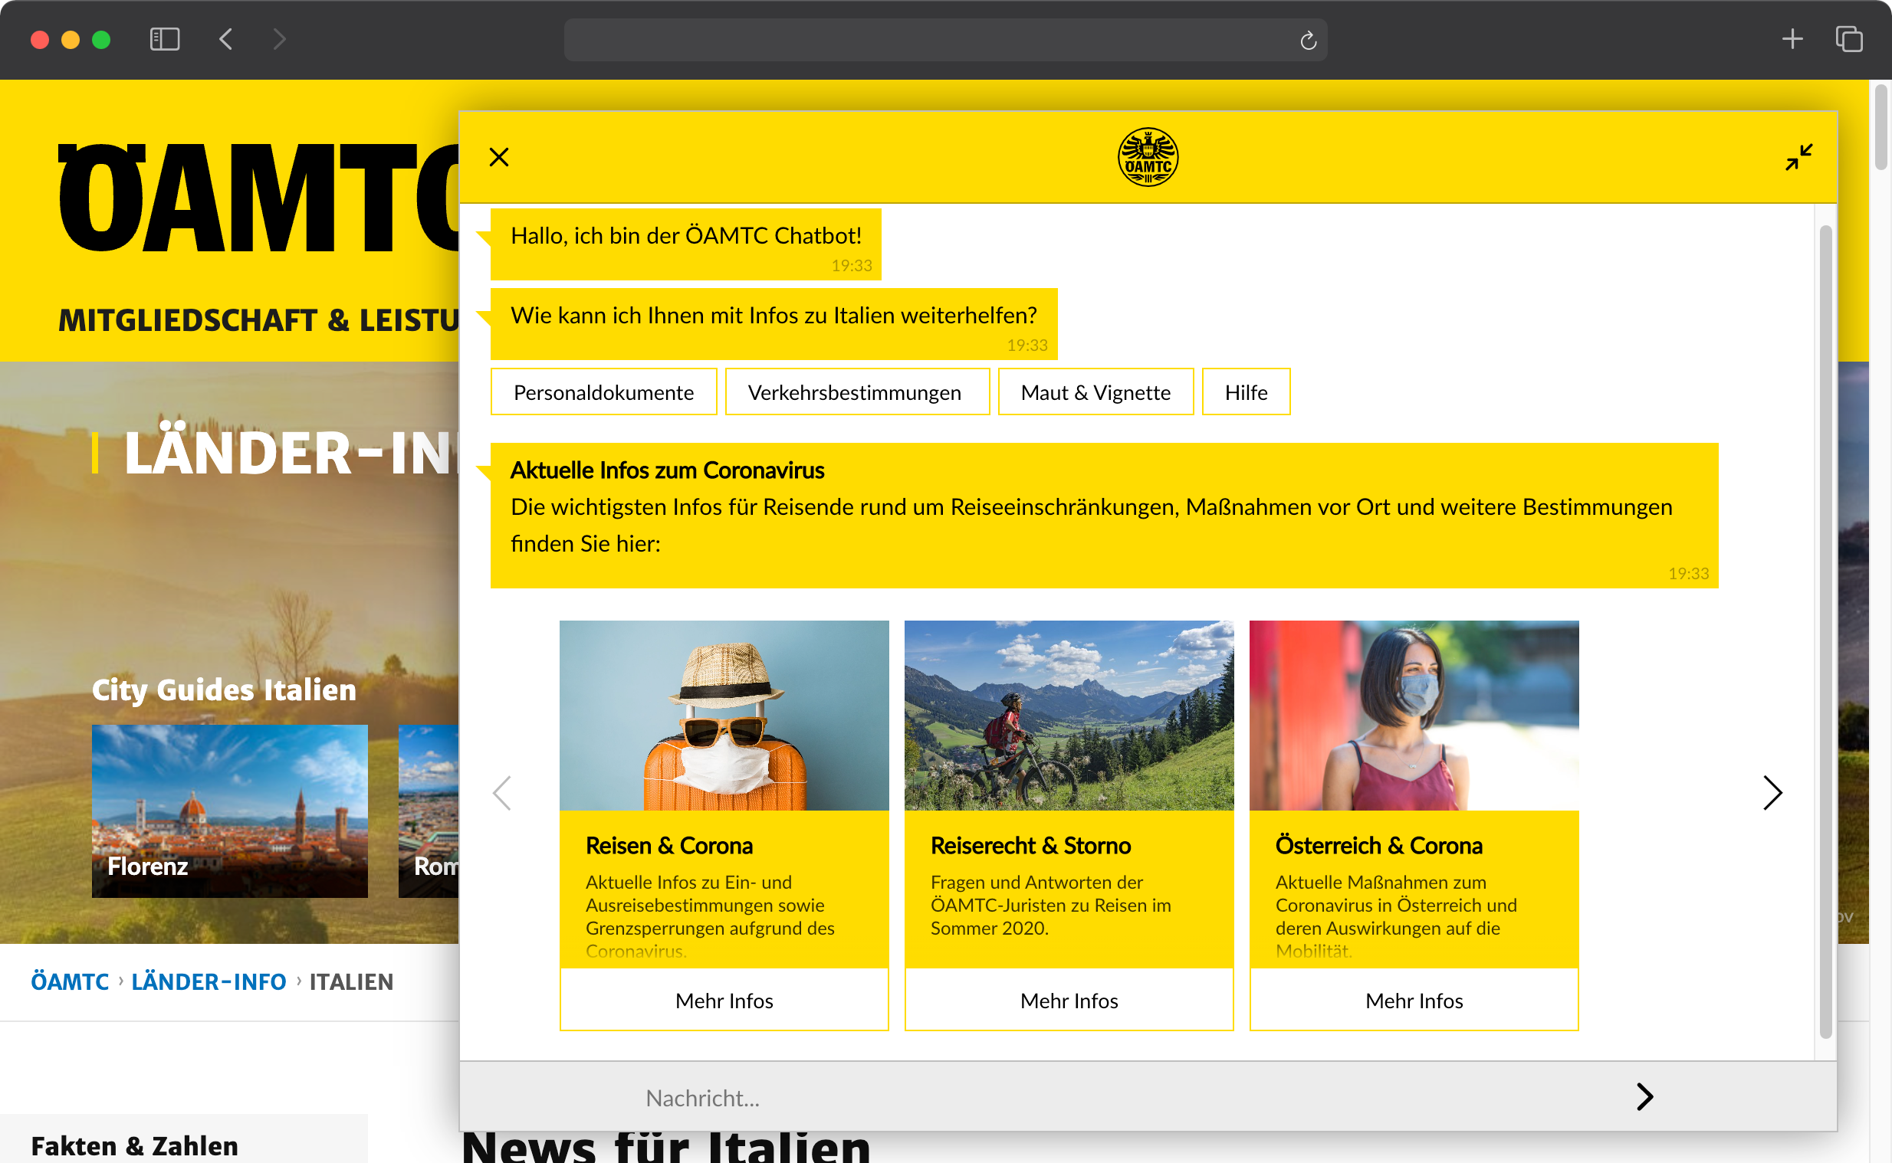Image resolution: width=1892 pixels, height=1163 pixels.
Task: Click the City Guides Italien heading
Action: coord(224,690)
